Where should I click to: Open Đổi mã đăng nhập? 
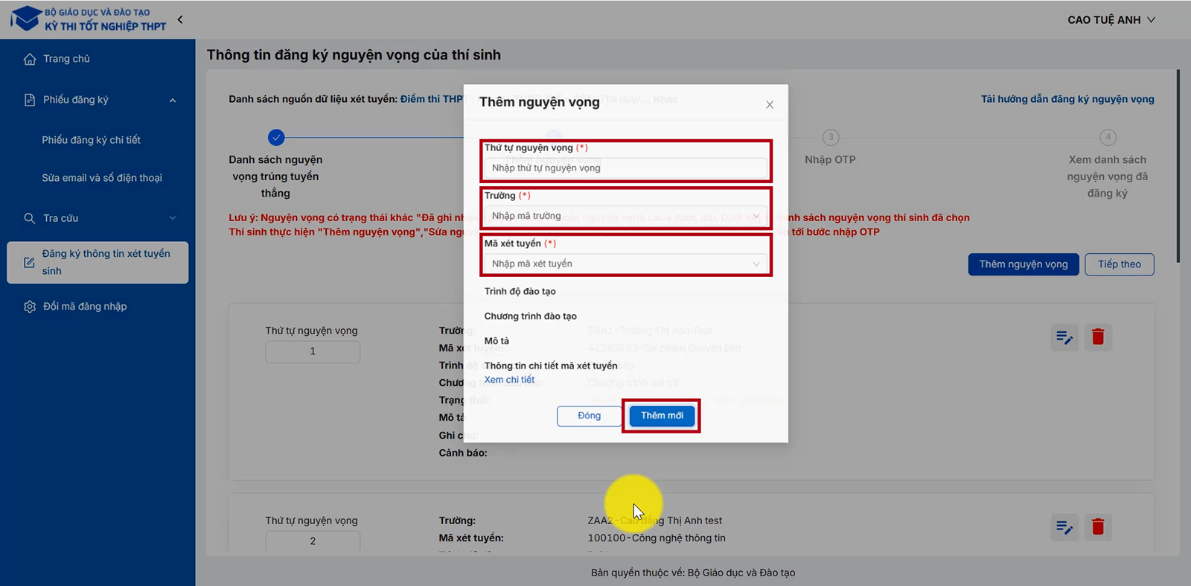click(84, 307)
